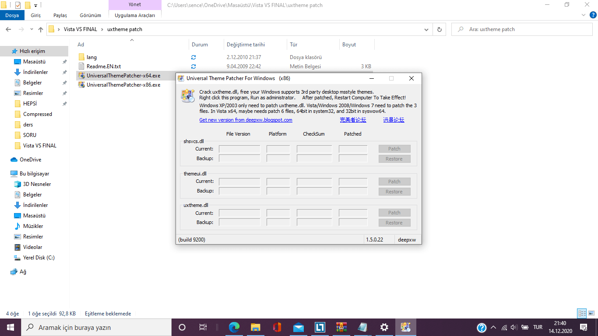Open the Windows Start menu
The image size is (598, 336).
pos(11,327)
